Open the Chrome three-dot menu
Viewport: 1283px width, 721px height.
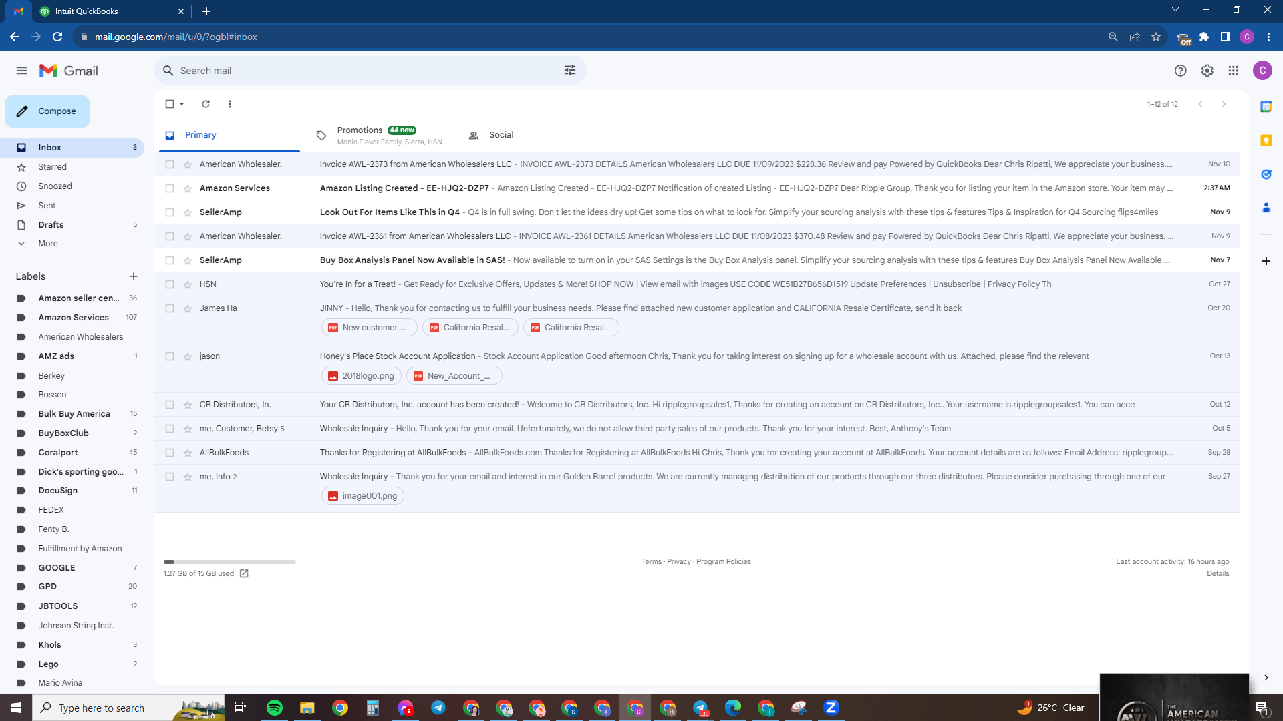[1268, 37]
